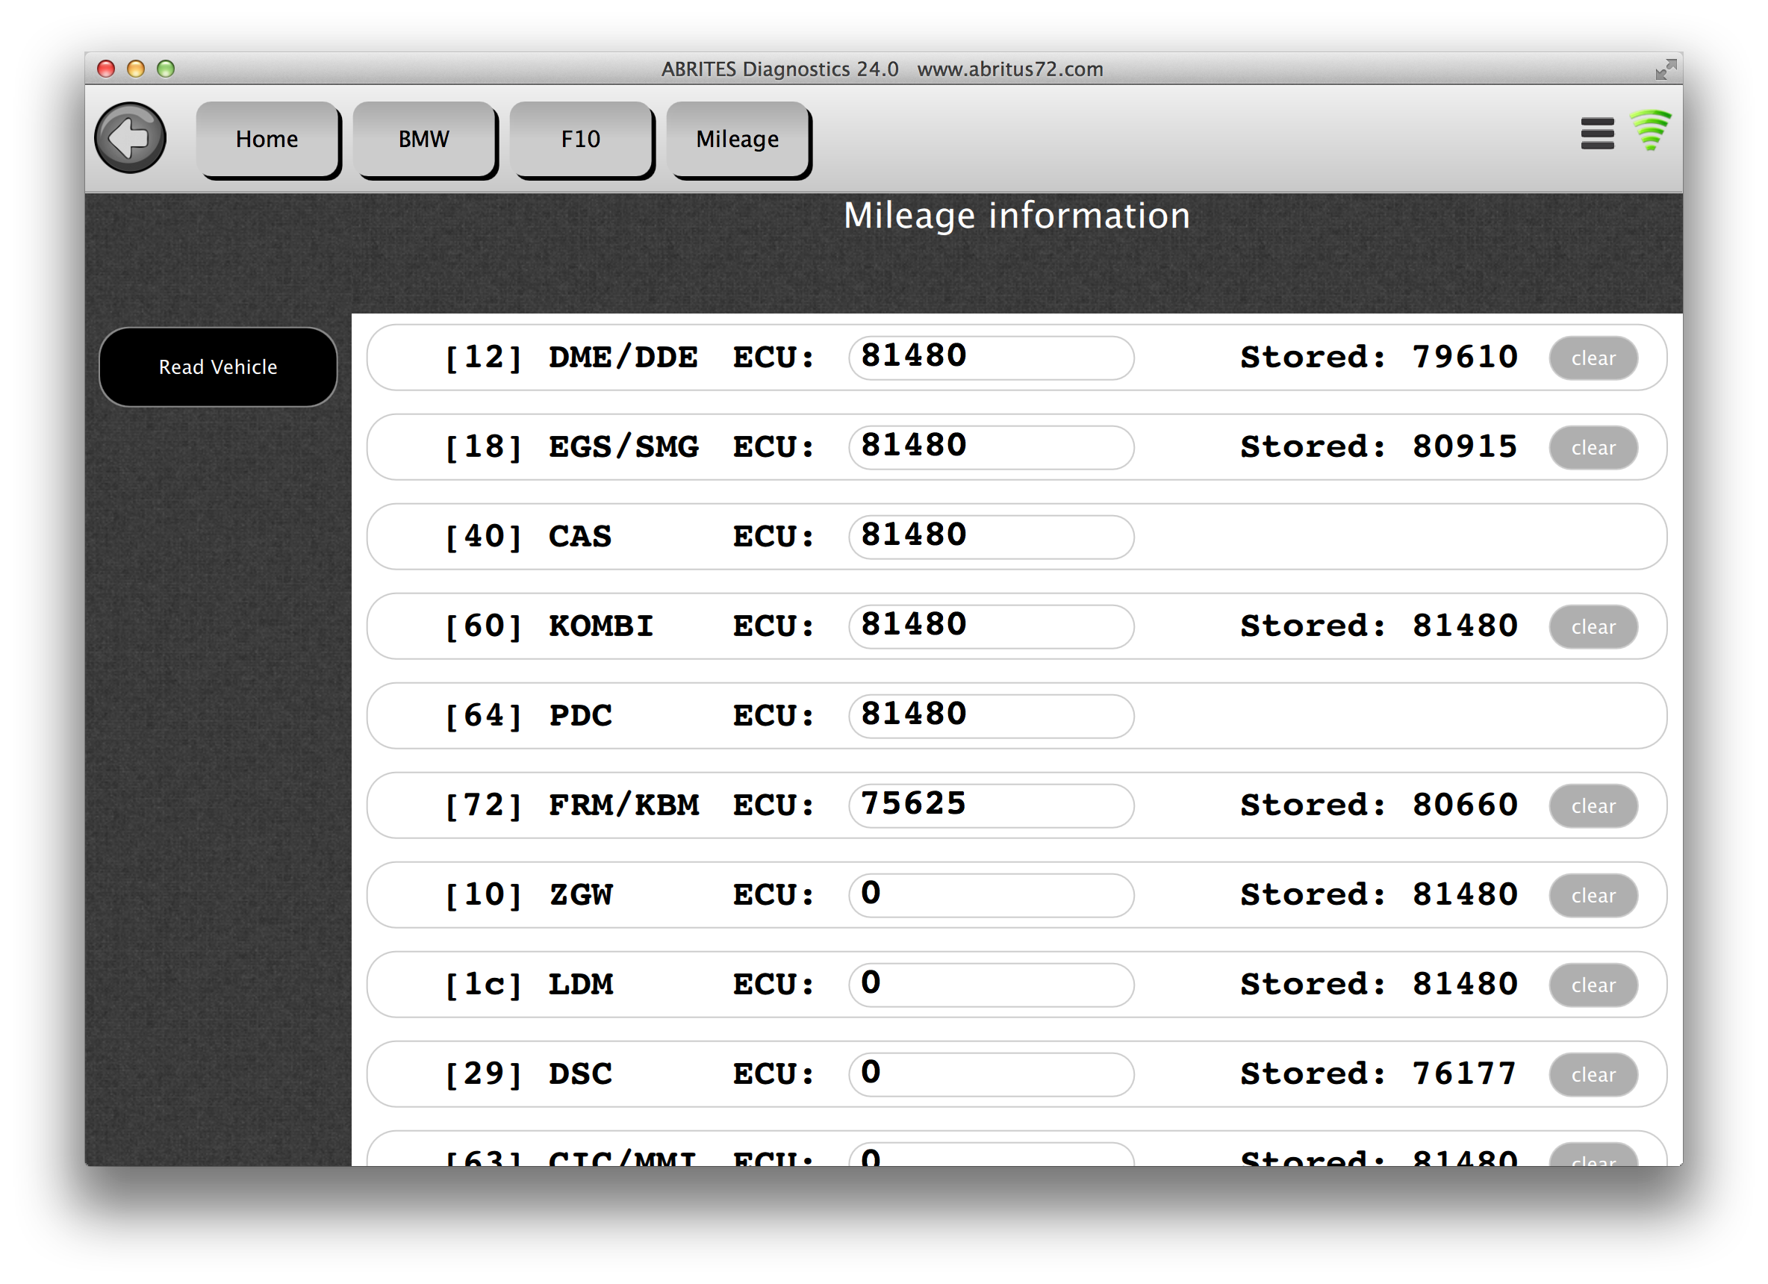Go to the Home breadcrumb
This screenshot has width=1768, height=1284.
[x=267, y=139]
